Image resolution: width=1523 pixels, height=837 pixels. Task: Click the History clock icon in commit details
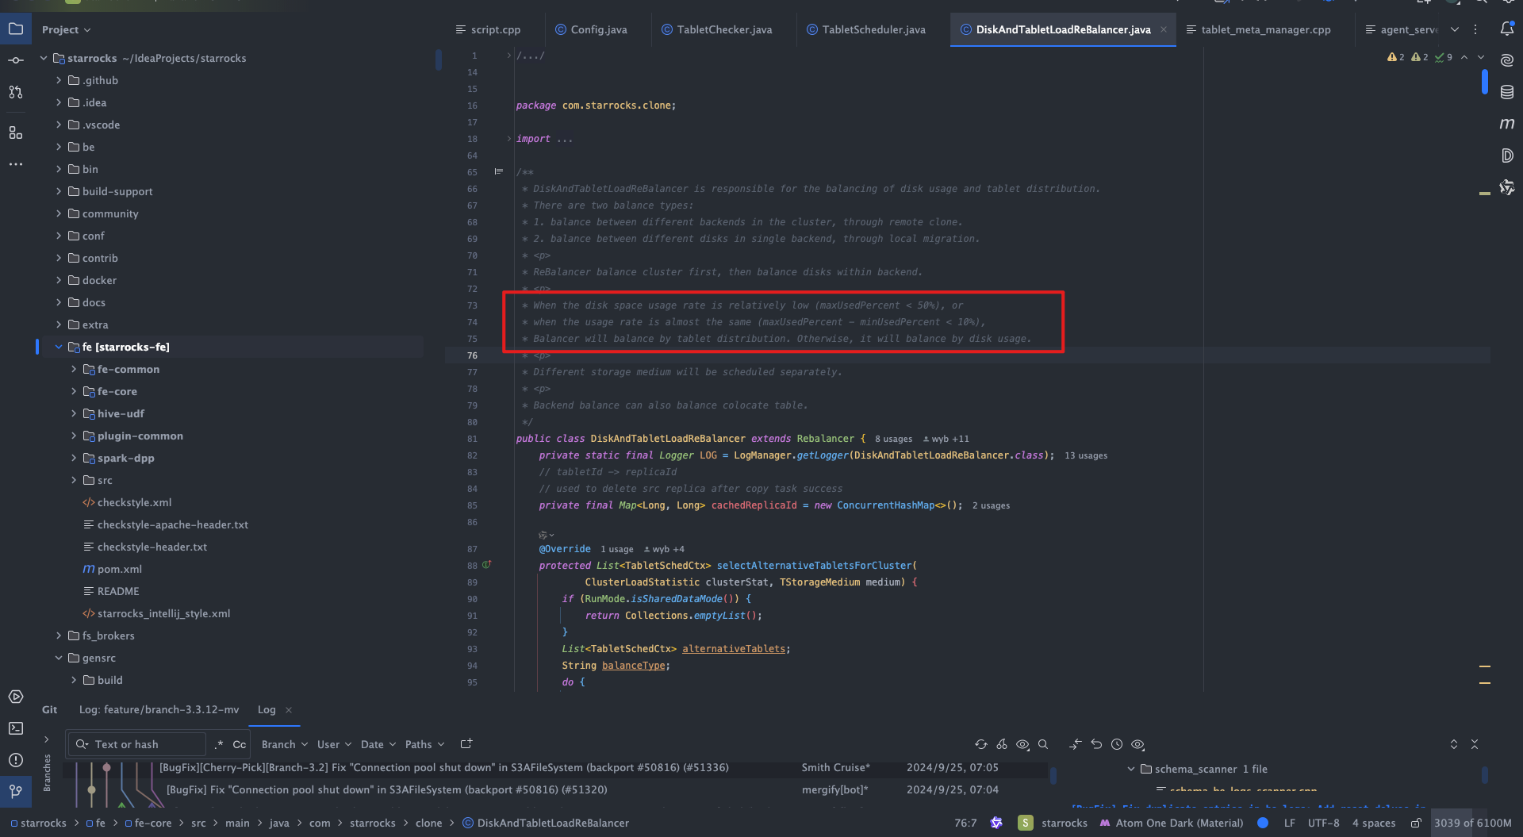pyautogui.click(x=1117, y=744)
